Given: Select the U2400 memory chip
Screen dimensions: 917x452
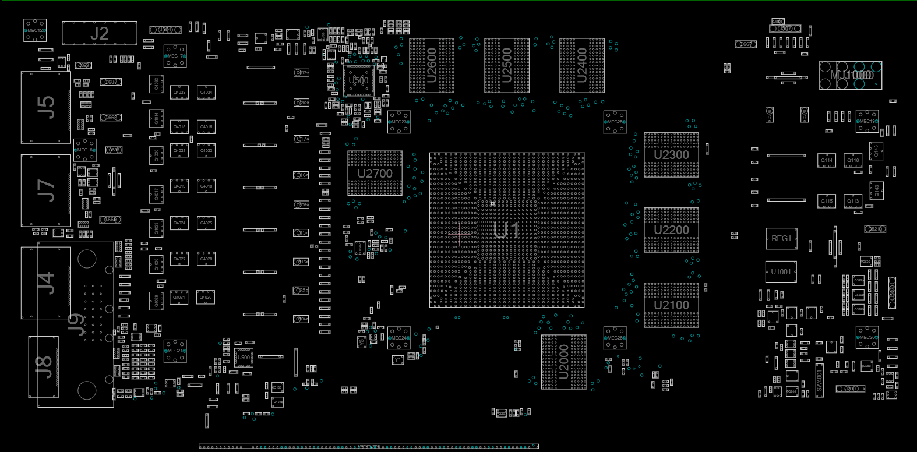Looking at the screenshot, I should [582, 66].
